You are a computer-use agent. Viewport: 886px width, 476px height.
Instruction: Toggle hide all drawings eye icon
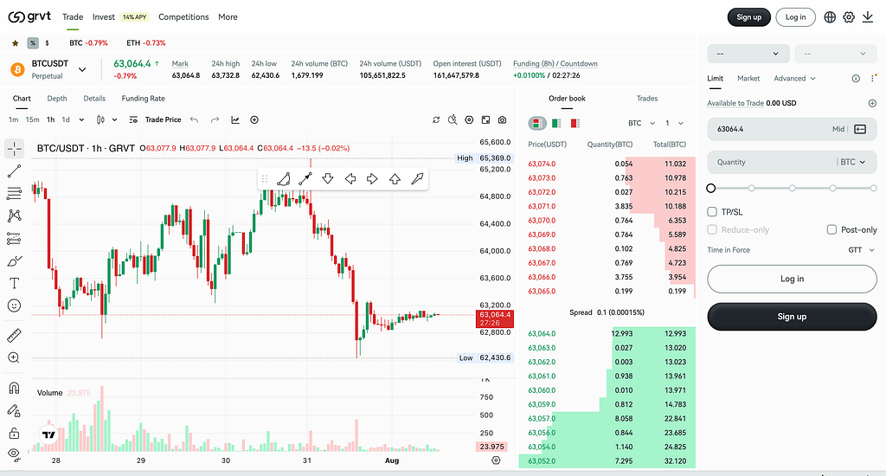tap(14, 453)
